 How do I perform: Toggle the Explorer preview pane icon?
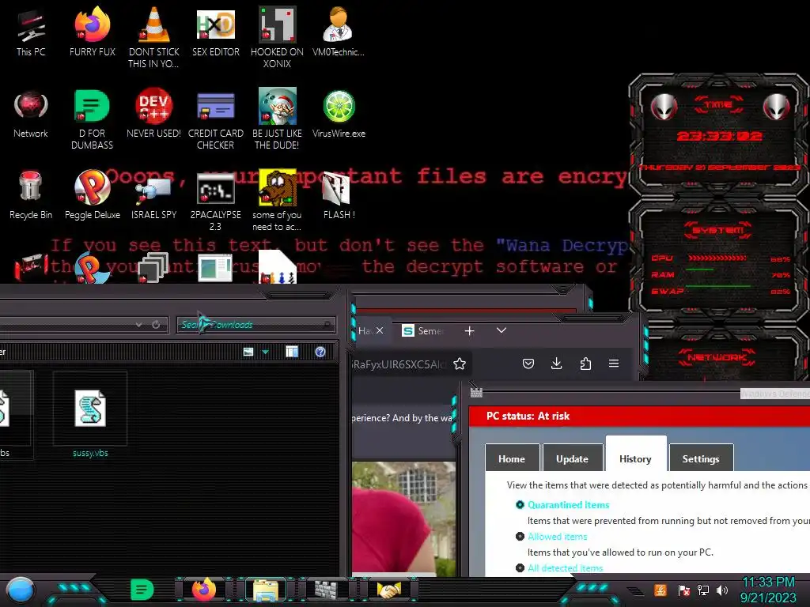pos(292,352)
